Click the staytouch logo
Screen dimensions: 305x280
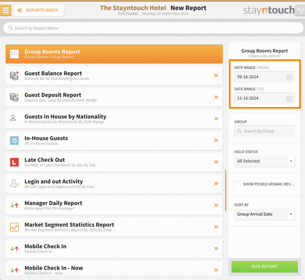pyautogui.click(x=269, y=10)
